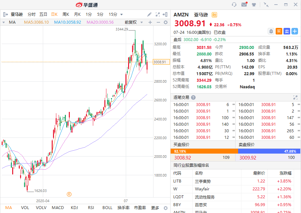Viewport: 301px width, 213px height.
Task: Sort by 代码 column header
Action: click(x=177, y=173)
